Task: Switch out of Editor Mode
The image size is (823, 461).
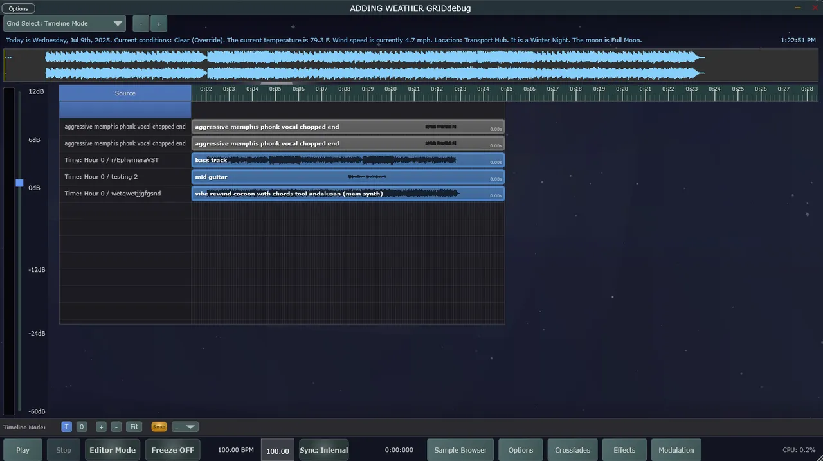Action: pyautogui.click(x=112, y=450)
